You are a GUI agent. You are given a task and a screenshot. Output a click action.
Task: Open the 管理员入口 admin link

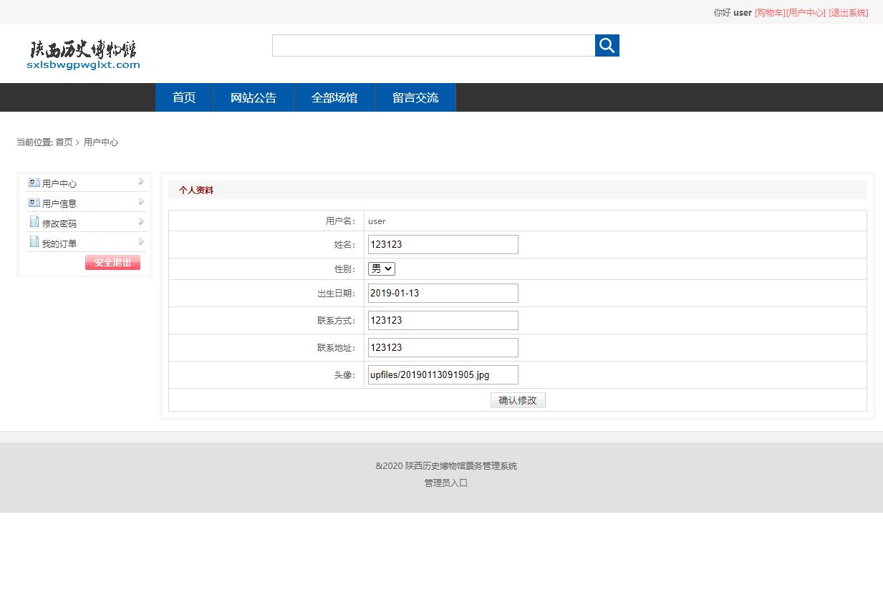tap(445, 483)
